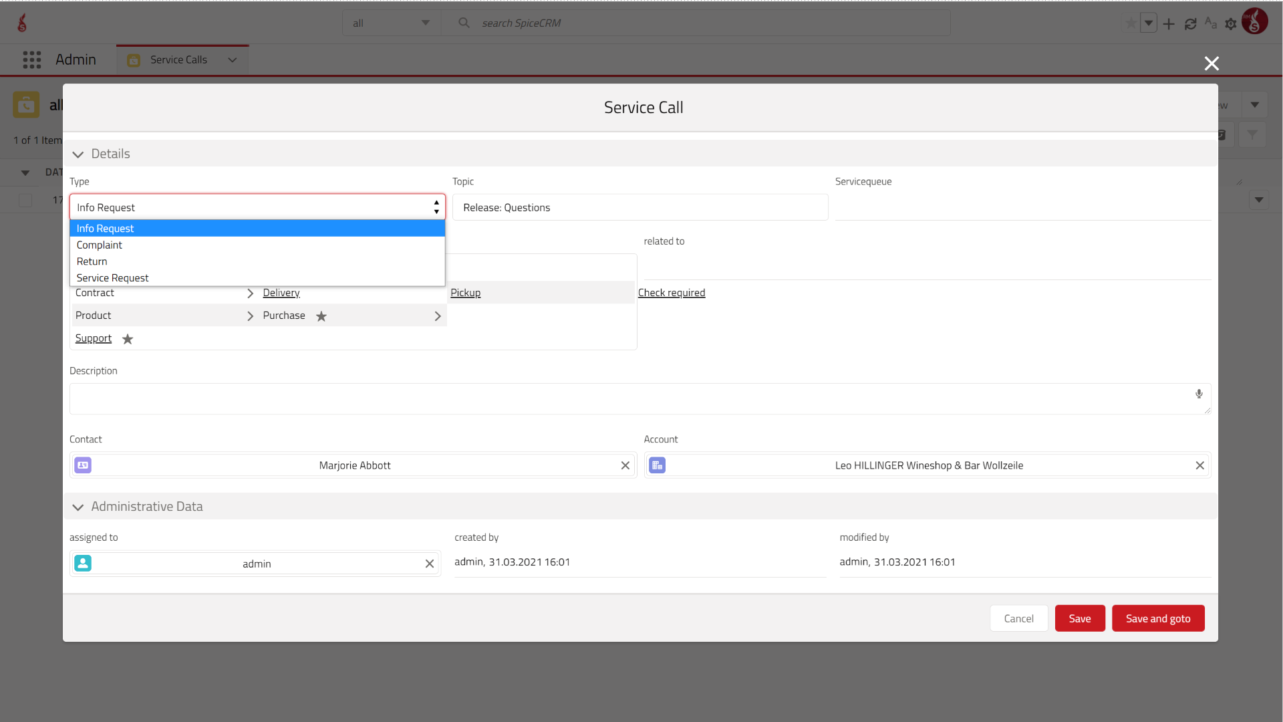Open the favorites dropdown arrow in header

coord(1148,23)
